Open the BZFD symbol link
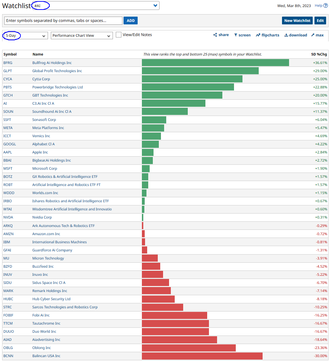This screenshot has height=361, width=330. click(7, 266)
